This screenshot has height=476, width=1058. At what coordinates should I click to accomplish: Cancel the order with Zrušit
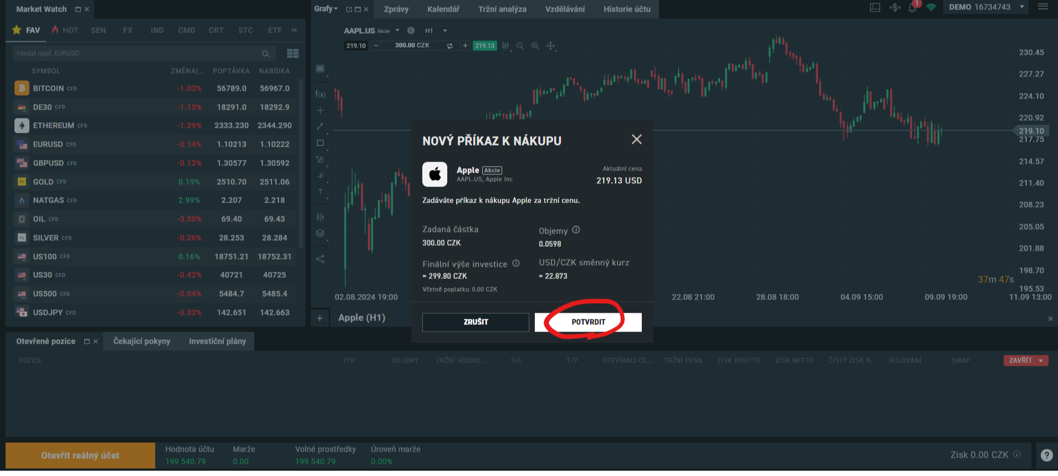click(476, 322)
